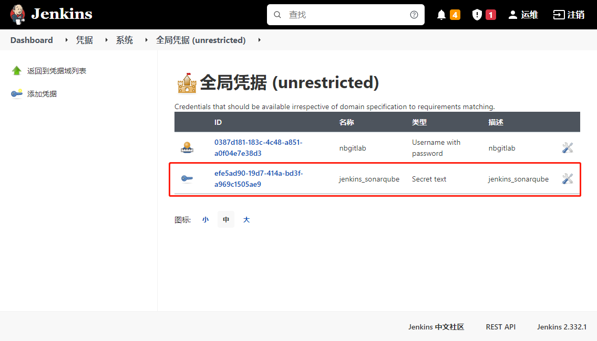Go to Dashboard breadcrumb

32,40
